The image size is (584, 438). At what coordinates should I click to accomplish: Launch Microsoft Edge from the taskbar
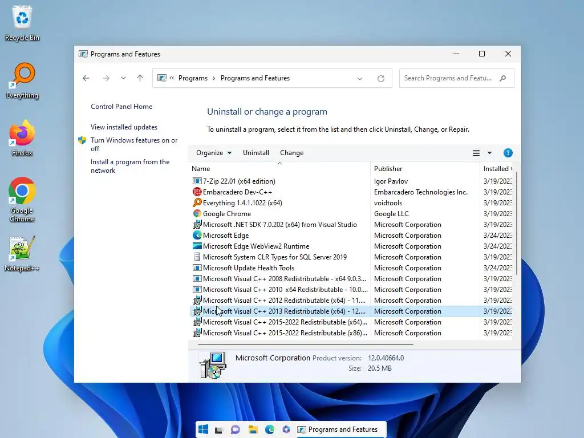[270, 430]
